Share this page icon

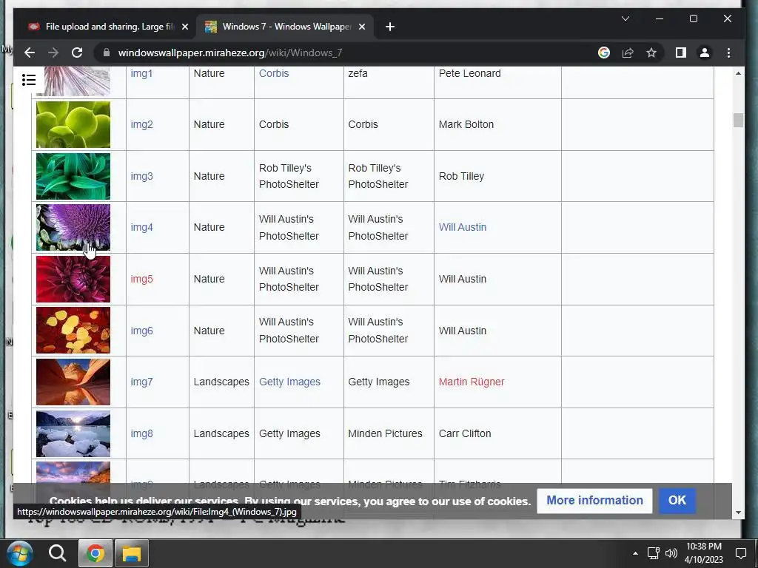[628, 53]
